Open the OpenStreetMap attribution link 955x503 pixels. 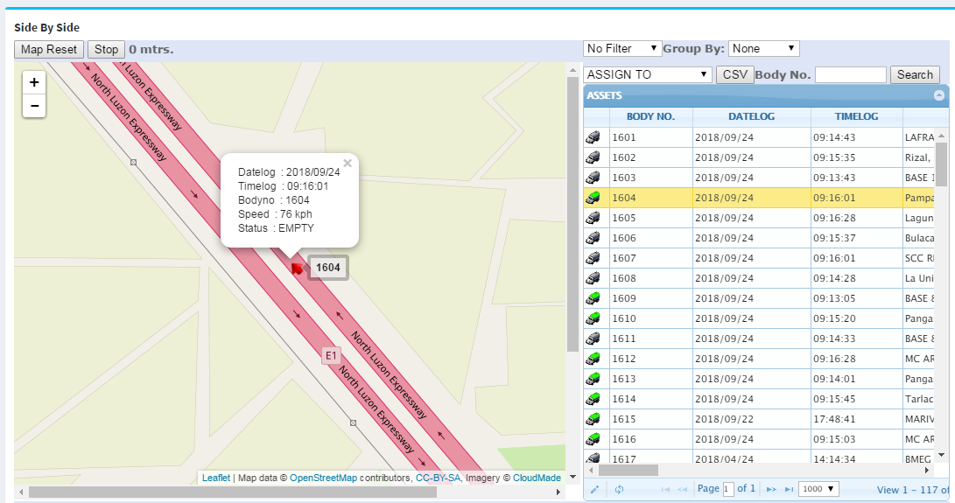pyautogui.click(x=323, y=478)
